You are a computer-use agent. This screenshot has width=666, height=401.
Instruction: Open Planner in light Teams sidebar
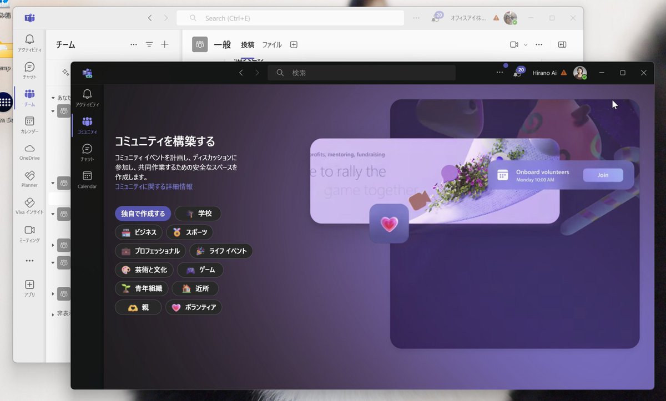click(29, 179)
